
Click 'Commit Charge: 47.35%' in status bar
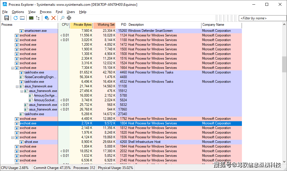click(x=52, y=168)
